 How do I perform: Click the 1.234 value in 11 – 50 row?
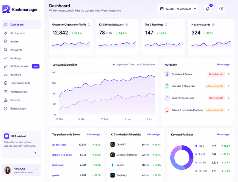tap(215, 163)
